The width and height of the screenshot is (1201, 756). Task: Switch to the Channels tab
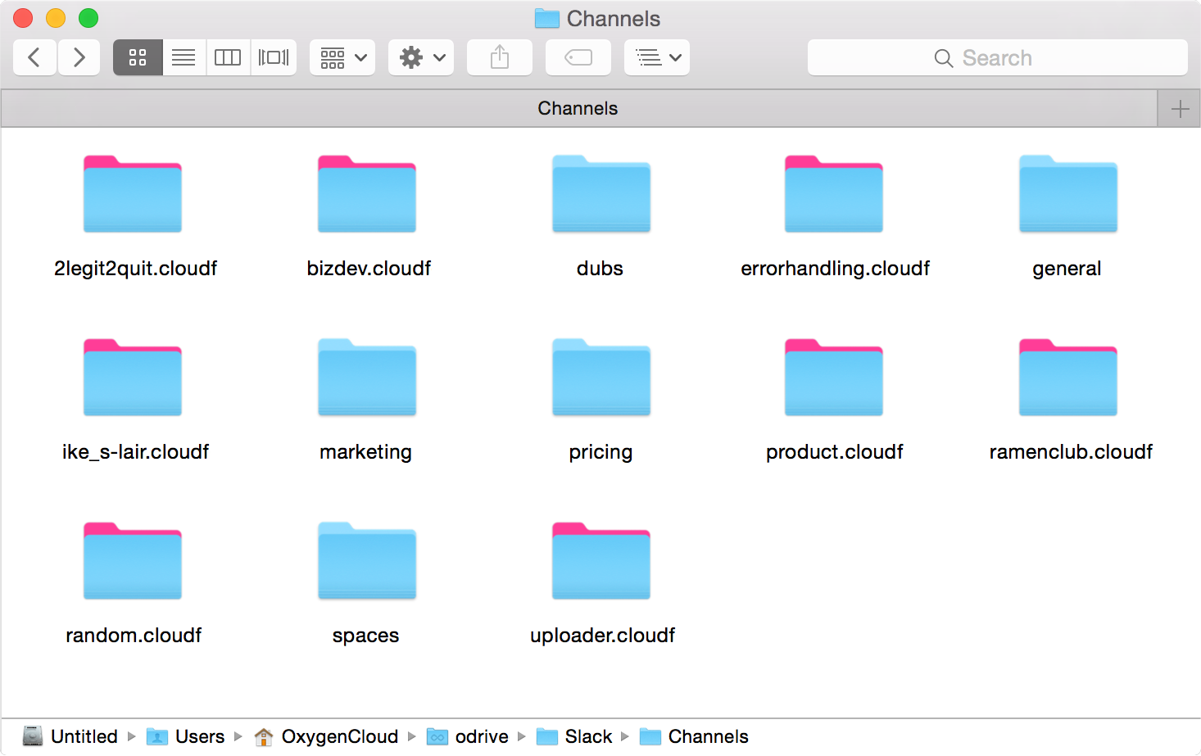[x=578, y=107]
